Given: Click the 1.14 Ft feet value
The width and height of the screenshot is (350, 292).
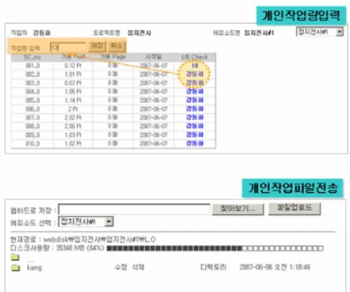Looking at the screenshot, I should tap(73, 100).
